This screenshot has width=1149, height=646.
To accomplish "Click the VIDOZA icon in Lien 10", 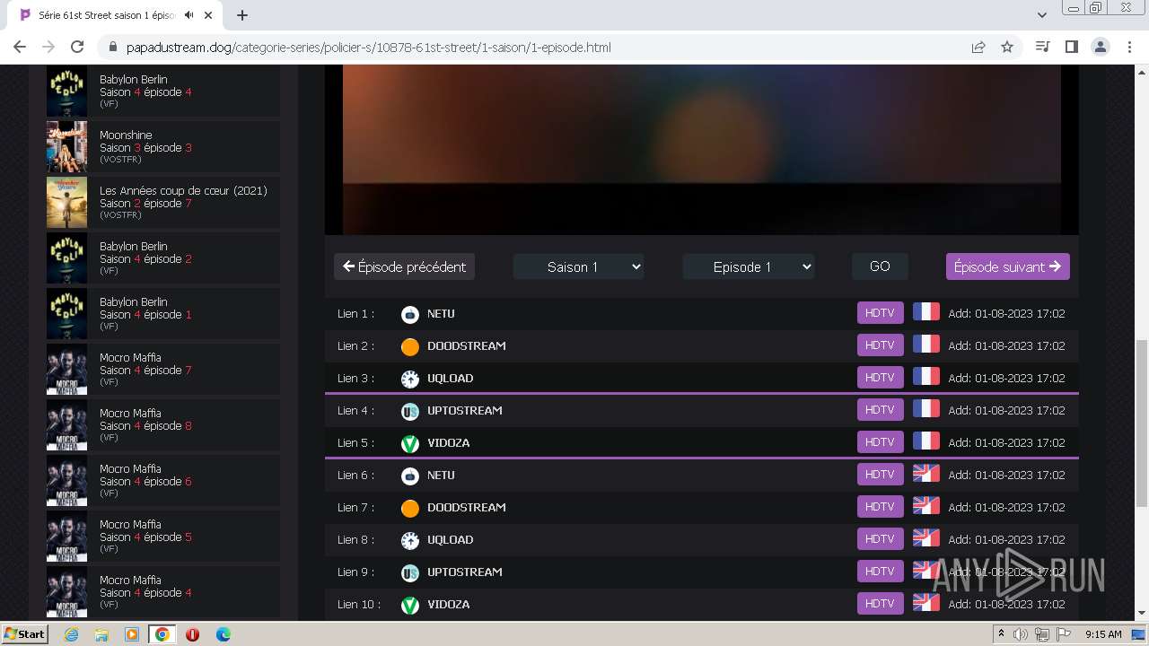I will pyautogui.click(x=410, y=605).
